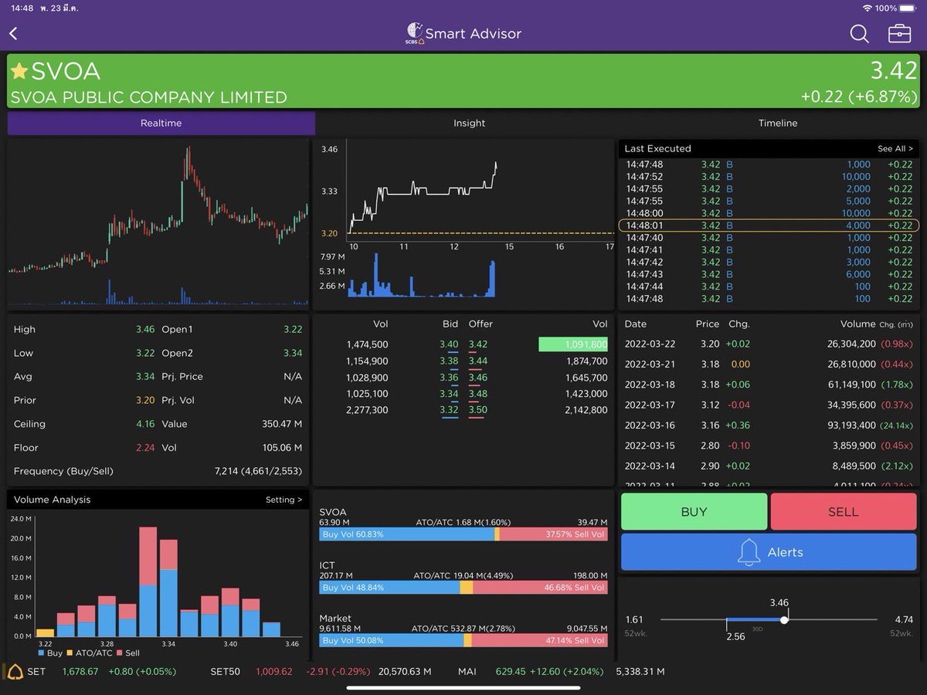Select the SVOA buy/sell volume bar

(463, 534)
